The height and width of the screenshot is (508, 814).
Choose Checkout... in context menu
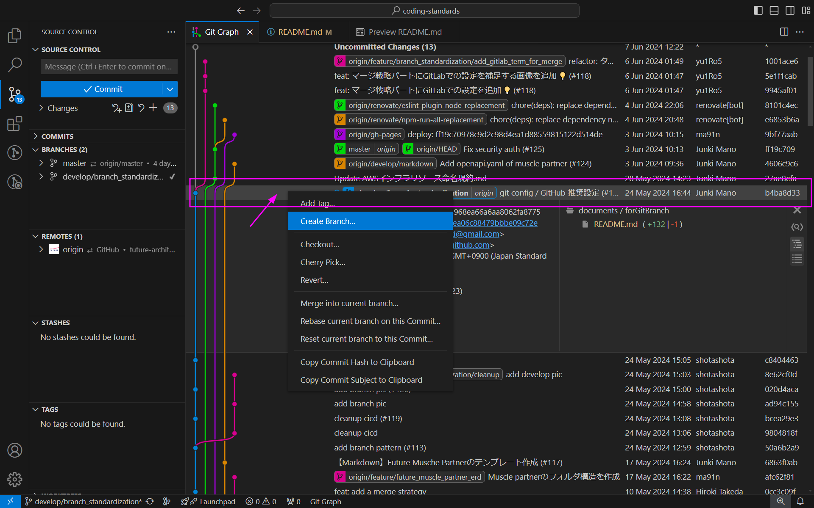point(370,245)
